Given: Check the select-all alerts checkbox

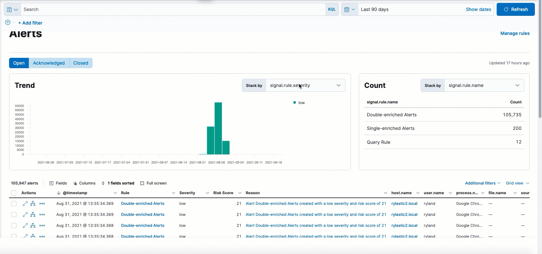Looking at the screenshot, I should pos(14,193).
